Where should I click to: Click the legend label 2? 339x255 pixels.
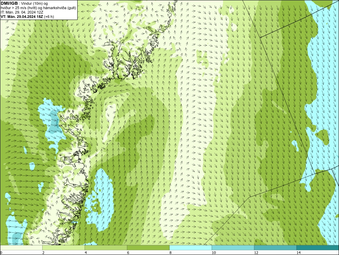pos(43,253)
